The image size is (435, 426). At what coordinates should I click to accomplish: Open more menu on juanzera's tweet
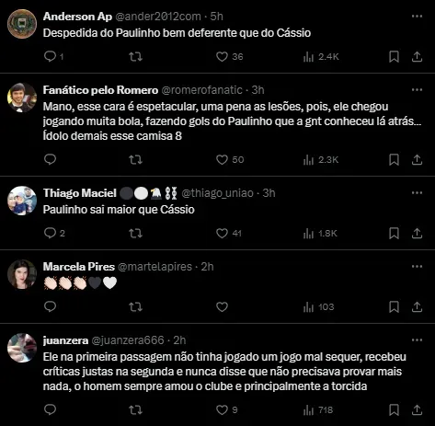[417, 340]
